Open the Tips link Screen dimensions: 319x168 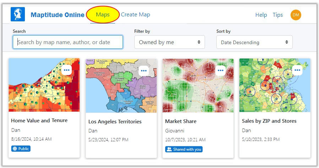(278, 15)
